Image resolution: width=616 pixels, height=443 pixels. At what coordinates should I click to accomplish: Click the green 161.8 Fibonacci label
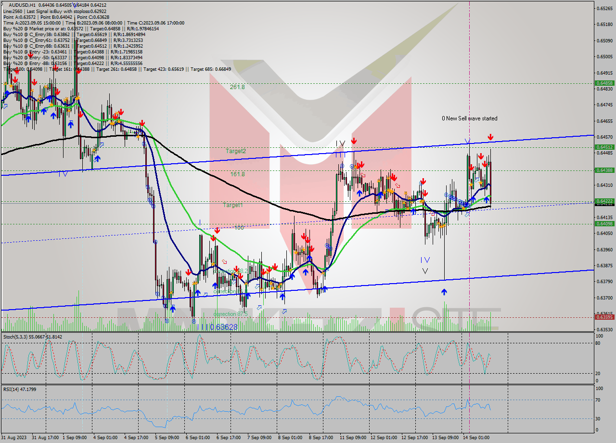[x=237, y=174]
